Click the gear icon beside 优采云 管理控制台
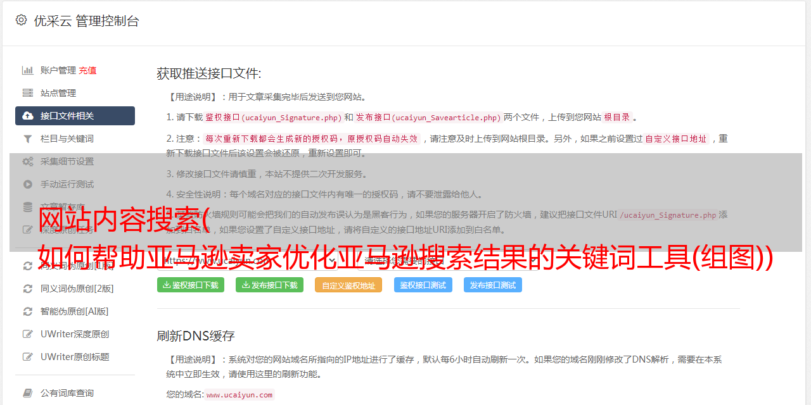The height and width of the screenshot is (405, 811). [21, 20]
